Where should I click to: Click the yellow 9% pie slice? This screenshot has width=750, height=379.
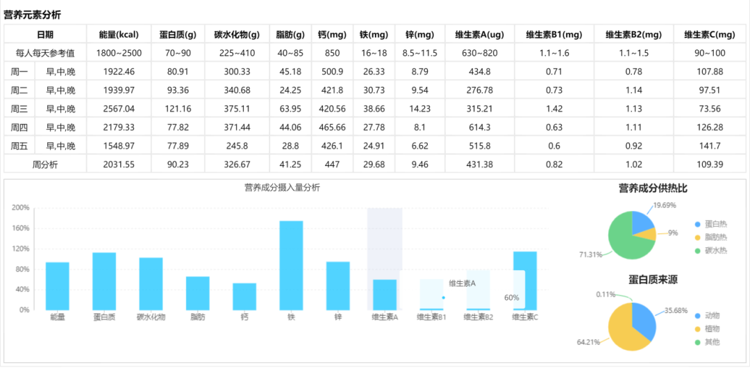[x=648, y=234]
